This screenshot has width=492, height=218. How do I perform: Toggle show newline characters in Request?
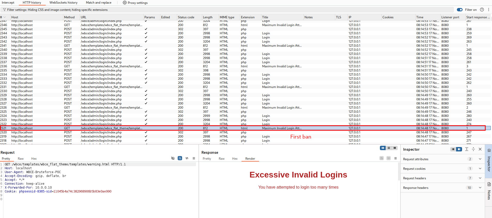[x=187, y=158]
